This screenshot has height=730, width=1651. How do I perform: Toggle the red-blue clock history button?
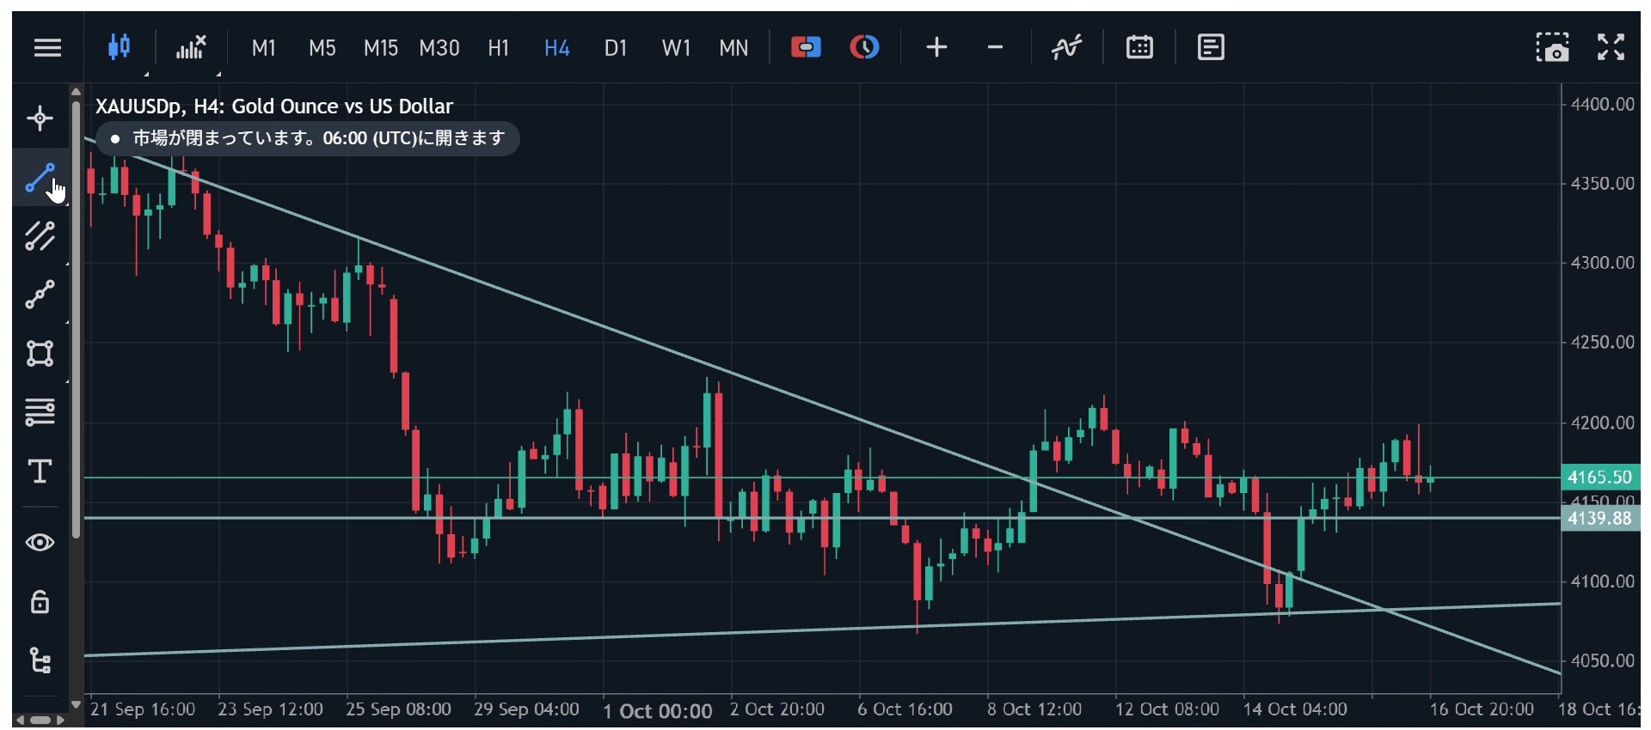[x=864, y=47]
